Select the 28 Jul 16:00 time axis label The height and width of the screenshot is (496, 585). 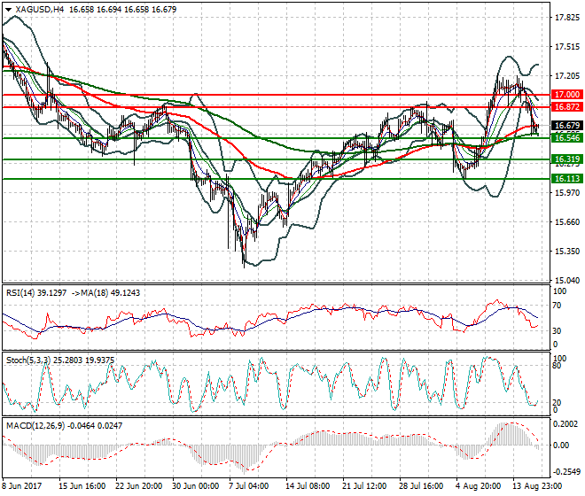coord(421,486)
